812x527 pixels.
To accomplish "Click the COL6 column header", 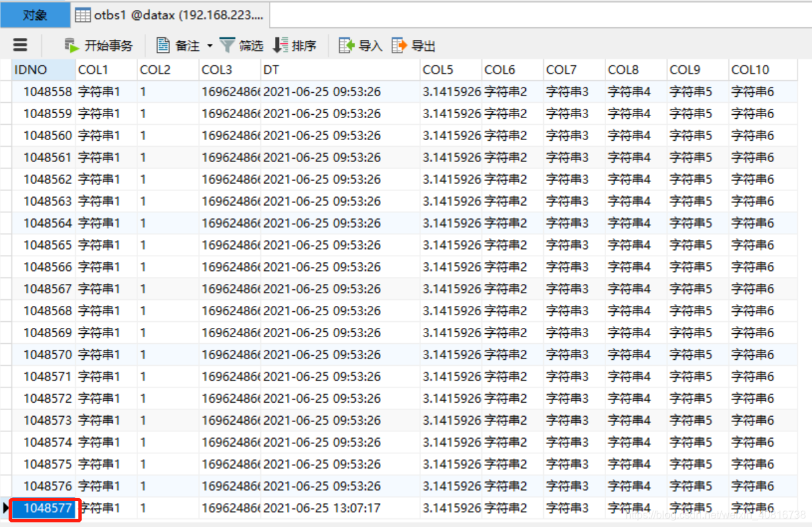I will point(513,70).
